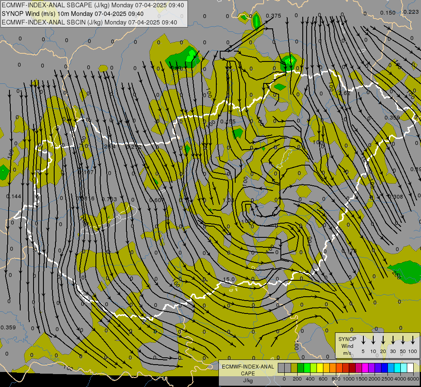The height and width of the screenshot is (387, 421).
Task: Pick the pure blue swatch before 2500
Action: click(385, 368)
